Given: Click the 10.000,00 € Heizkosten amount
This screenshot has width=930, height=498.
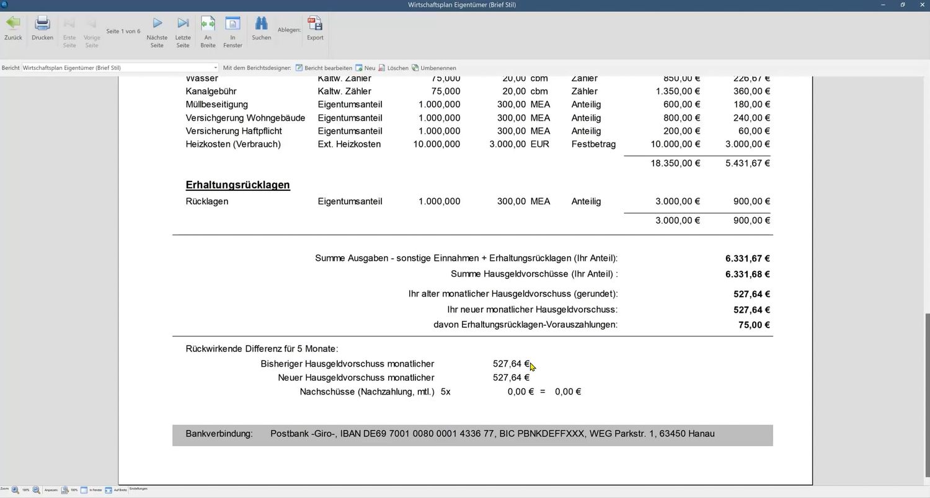Looking at the screenshot, I should coord(675,144).
